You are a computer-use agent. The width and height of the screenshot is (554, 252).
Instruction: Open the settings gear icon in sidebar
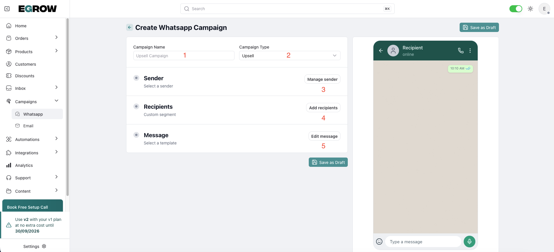click(x=44, y=246)
